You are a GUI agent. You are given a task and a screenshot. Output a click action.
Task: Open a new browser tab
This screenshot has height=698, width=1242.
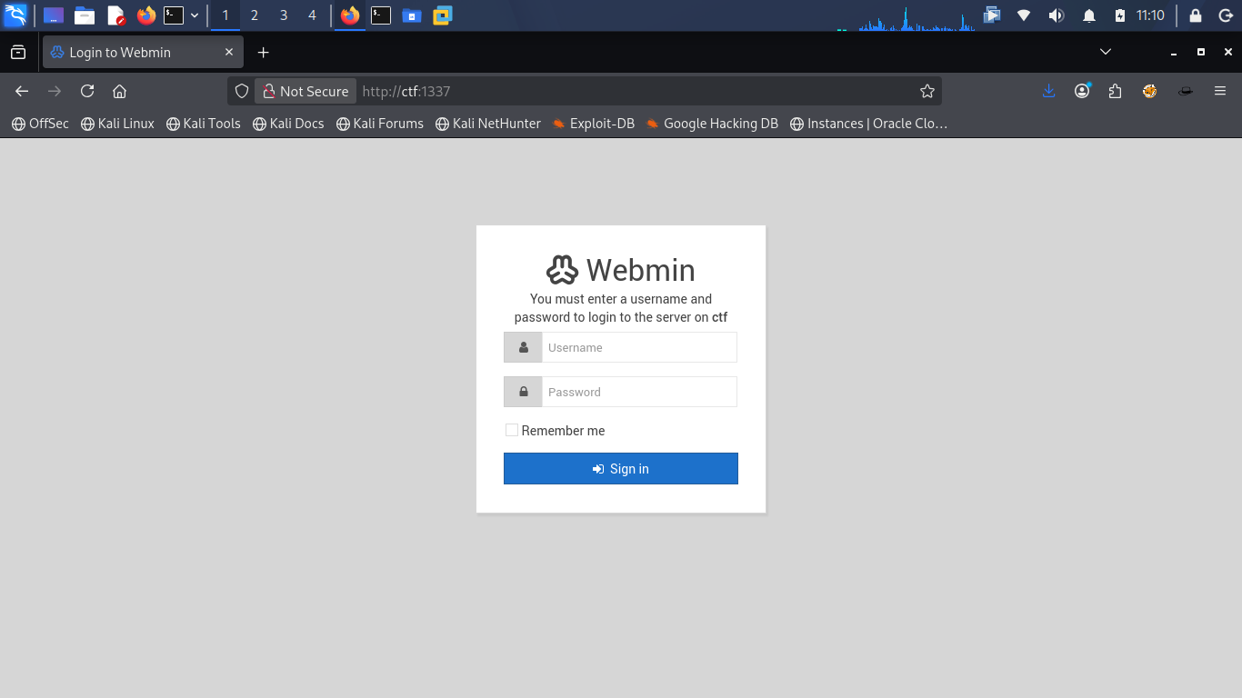point(263,52)
